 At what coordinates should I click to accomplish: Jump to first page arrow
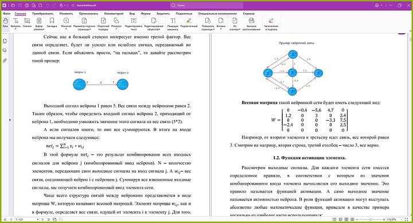(5, 220)
